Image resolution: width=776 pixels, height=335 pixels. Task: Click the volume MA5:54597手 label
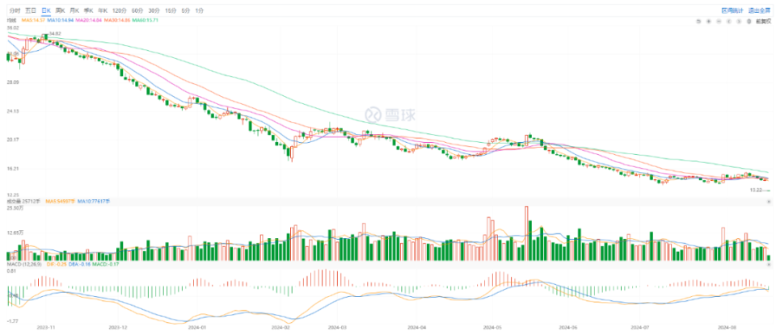pos(60,201)
